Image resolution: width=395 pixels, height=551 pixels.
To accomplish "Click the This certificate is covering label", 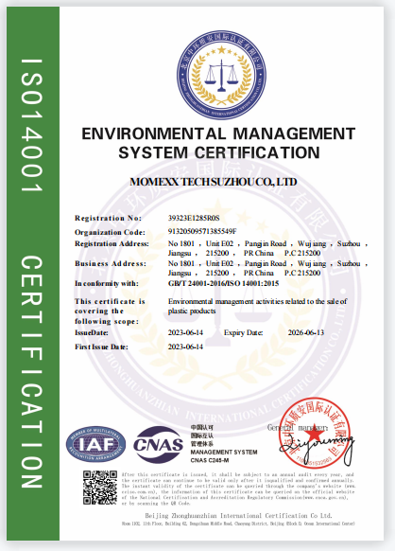I will (110, 311).
